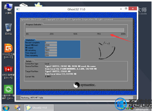
Task: Click the Percent complete value field
Action: click(51, 43)
